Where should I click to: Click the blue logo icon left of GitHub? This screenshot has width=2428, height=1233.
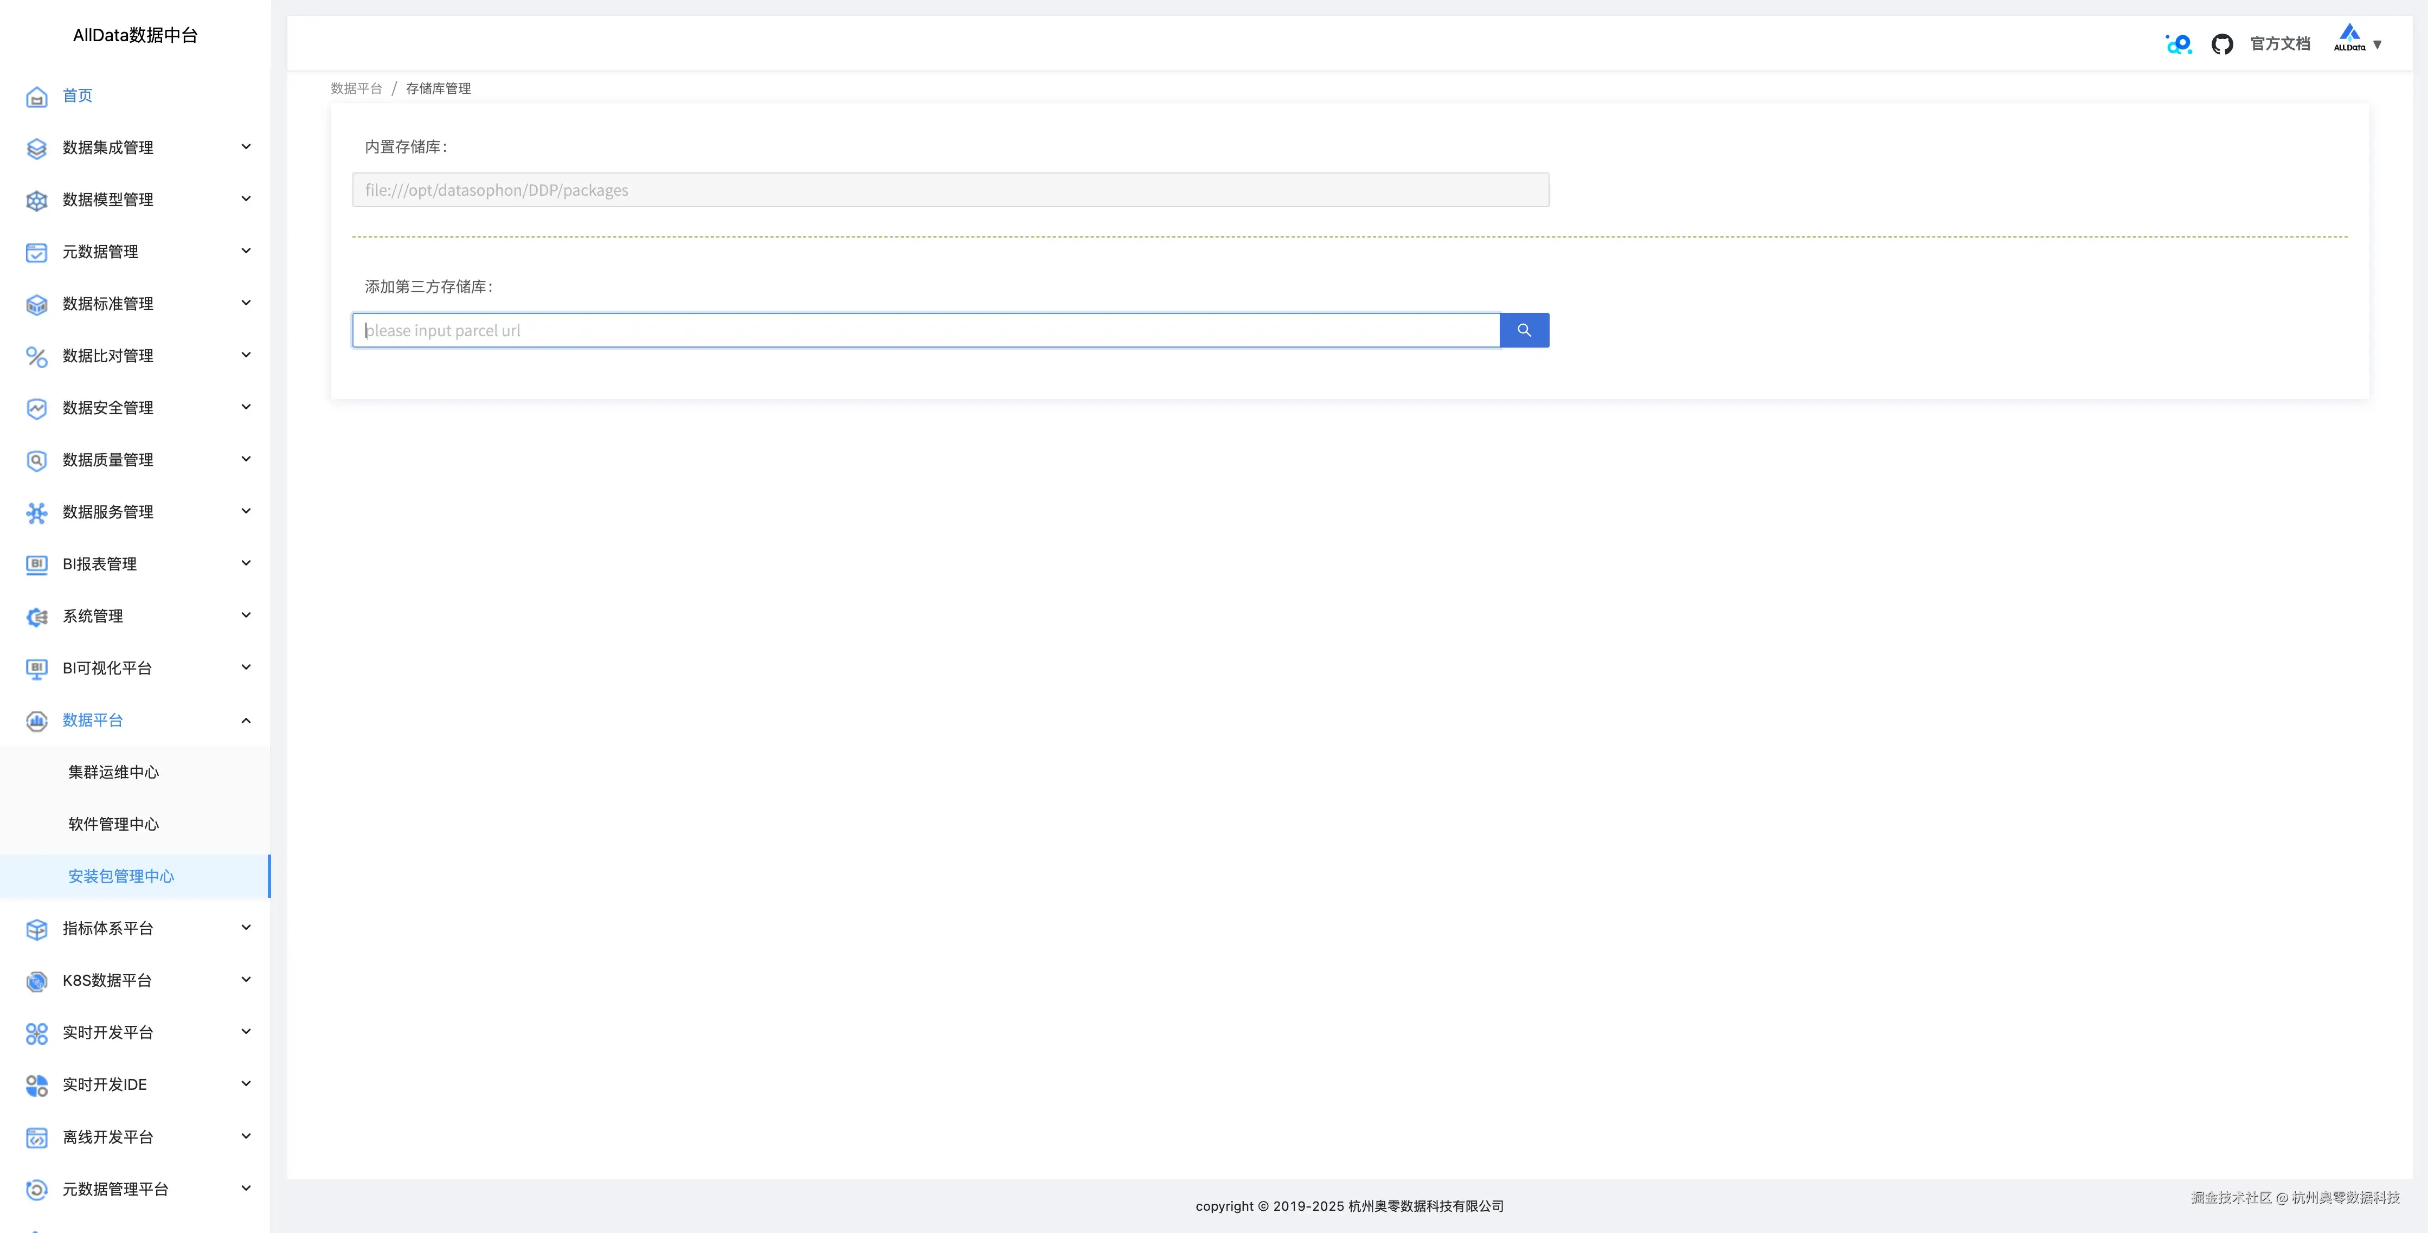2178,44
